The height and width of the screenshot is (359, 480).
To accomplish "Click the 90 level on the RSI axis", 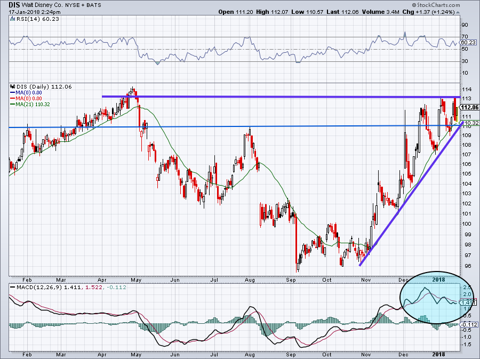I will tap(465, 25).
